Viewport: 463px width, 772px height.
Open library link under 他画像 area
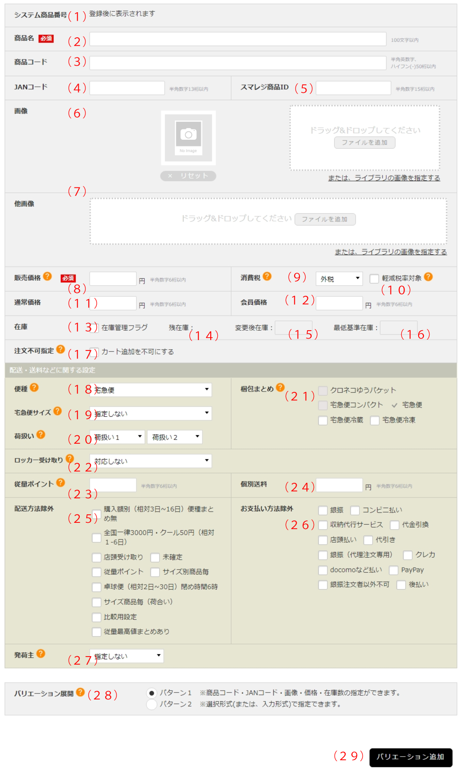[x=390, y=252]
